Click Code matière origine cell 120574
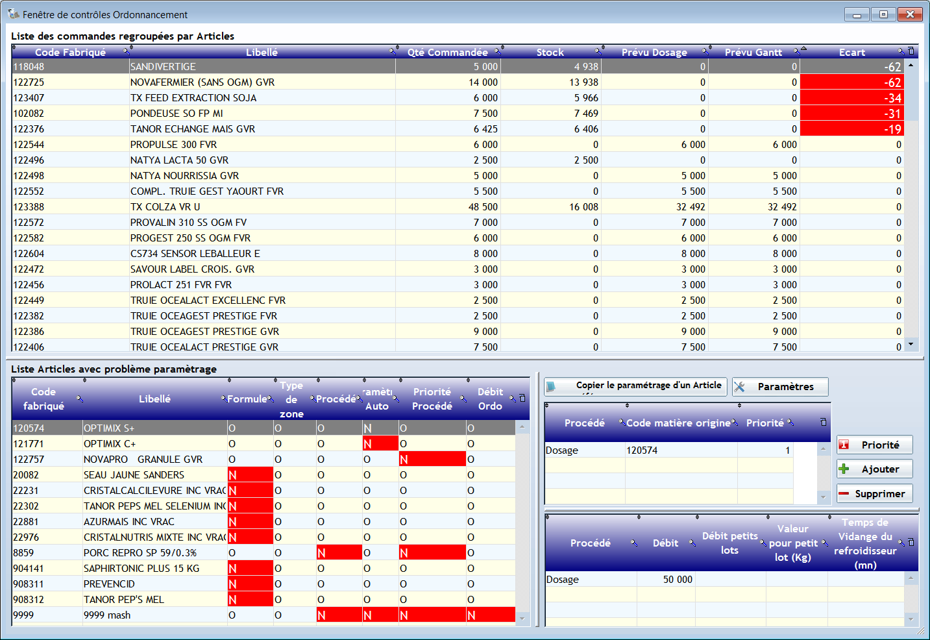 tap(681, 450)
